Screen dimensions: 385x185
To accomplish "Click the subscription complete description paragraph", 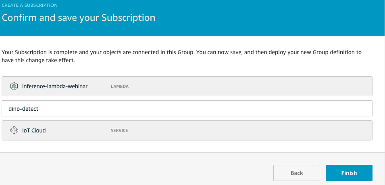I will click(181, 56).
